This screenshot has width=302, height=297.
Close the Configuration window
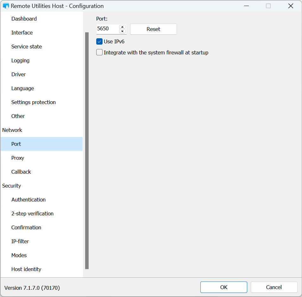click(291, 6)
